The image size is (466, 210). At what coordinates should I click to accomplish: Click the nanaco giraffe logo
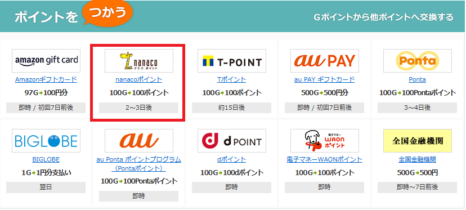tap(139, 61)
